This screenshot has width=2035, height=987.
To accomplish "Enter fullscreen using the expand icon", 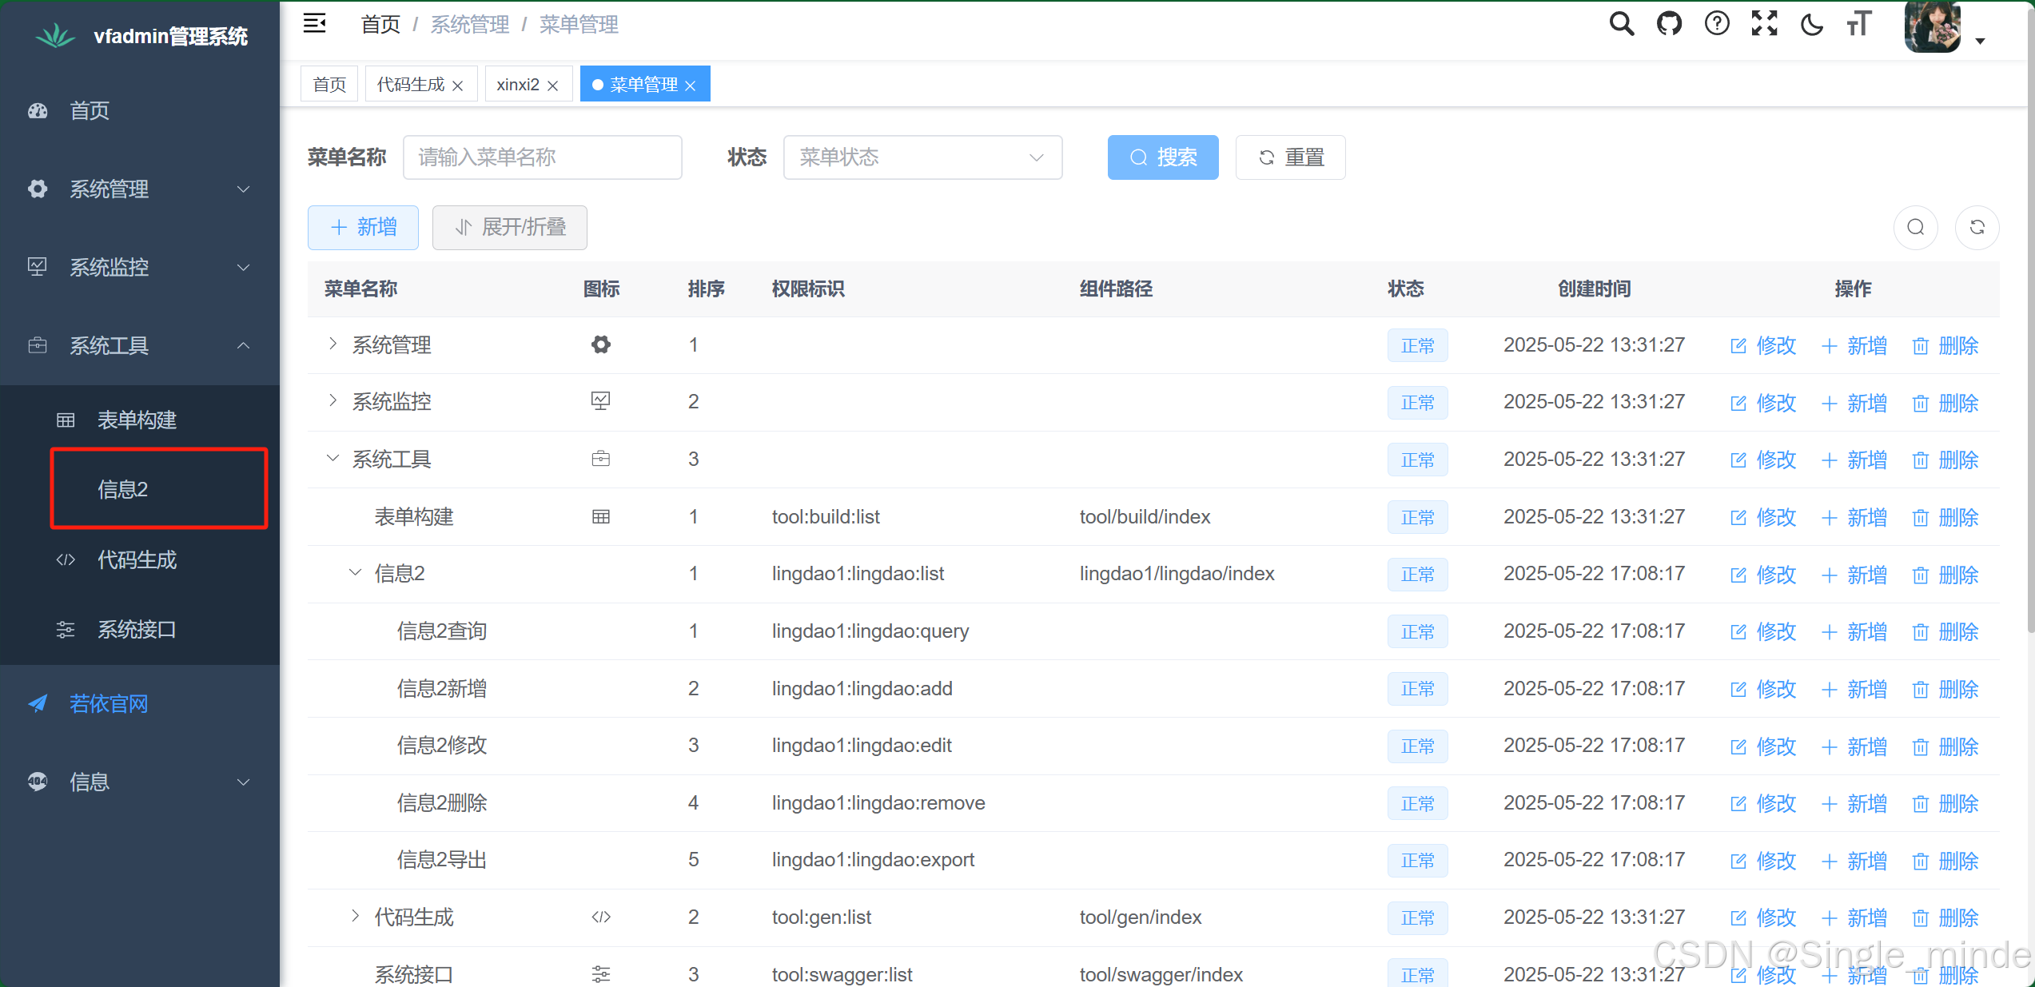I will point(1764,24).
